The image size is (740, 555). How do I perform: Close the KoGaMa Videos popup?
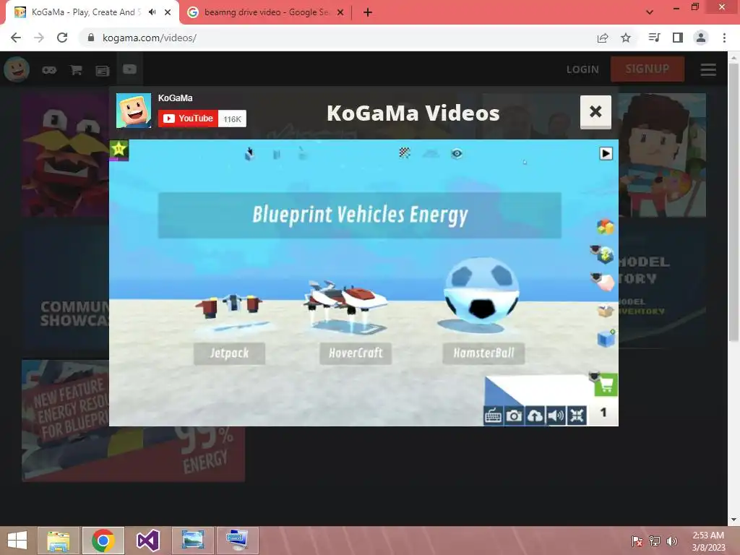[595, 112]
